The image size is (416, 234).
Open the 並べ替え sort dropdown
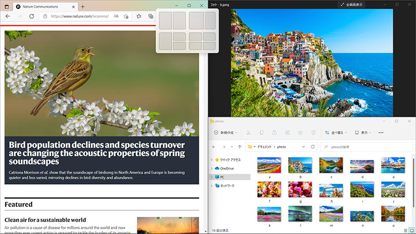point(336,133)
